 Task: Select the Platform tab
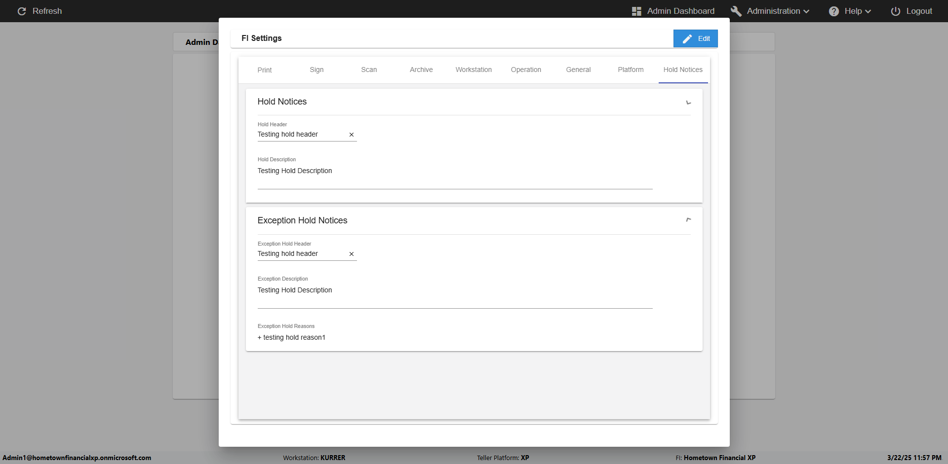coord(631,70)
